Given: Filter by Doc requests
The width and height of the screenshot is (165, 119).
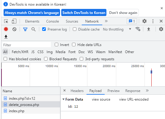Looking at the screenshot, I should (81, 52).
